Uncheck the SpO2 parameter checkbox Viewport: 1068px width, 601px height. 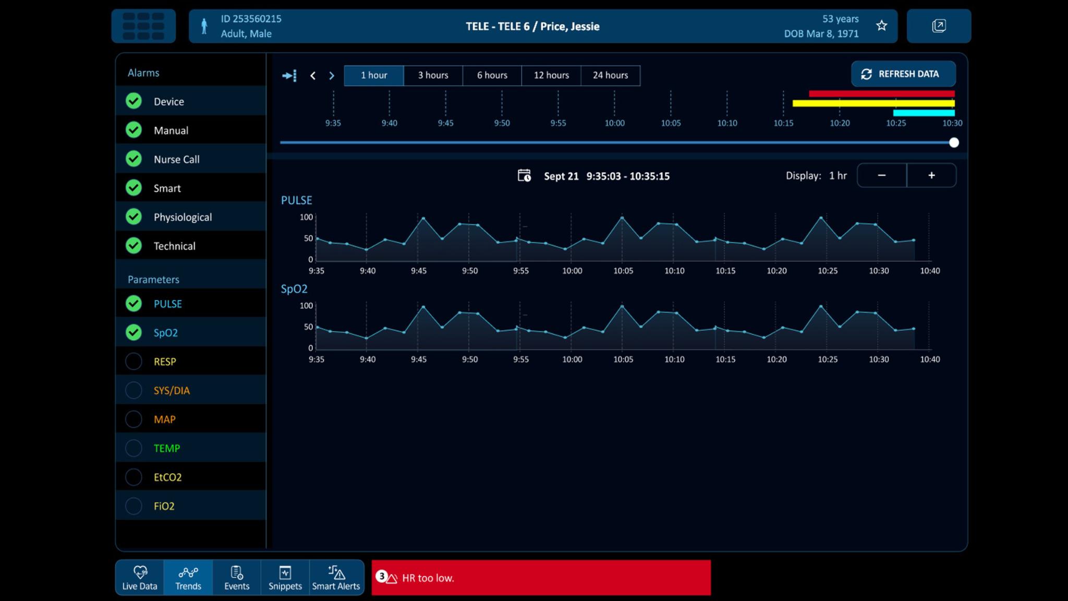point(134,332)
